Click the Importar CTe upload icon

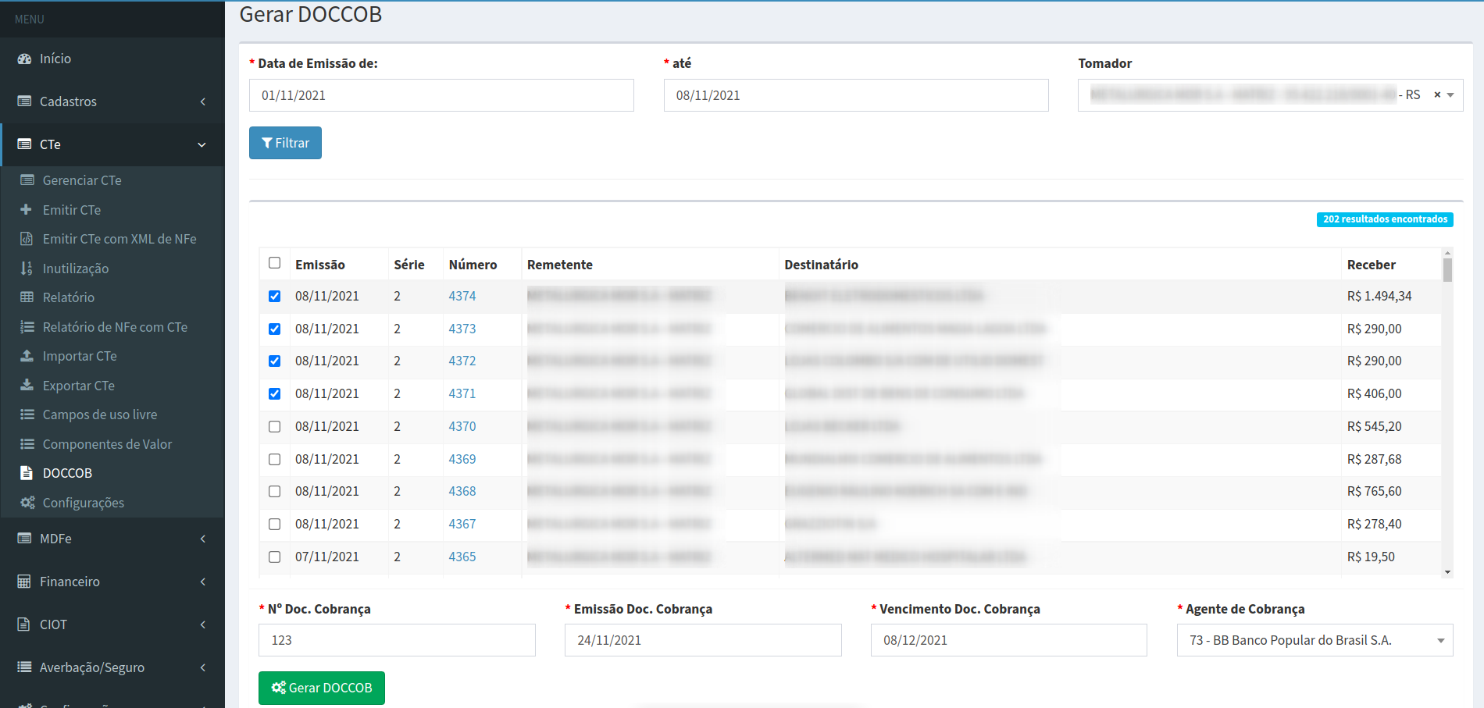(x=27, y=356)
